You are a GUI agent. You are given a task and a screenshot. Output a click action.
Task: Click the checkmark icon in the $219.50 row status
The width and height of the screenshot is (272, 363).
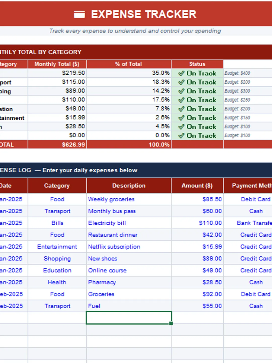181,73
